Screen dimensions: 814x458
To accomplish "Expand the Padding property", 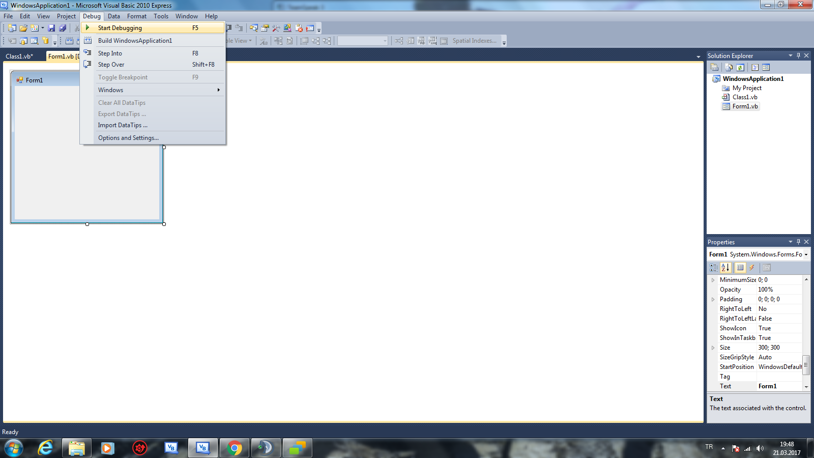I will (713, 299).
